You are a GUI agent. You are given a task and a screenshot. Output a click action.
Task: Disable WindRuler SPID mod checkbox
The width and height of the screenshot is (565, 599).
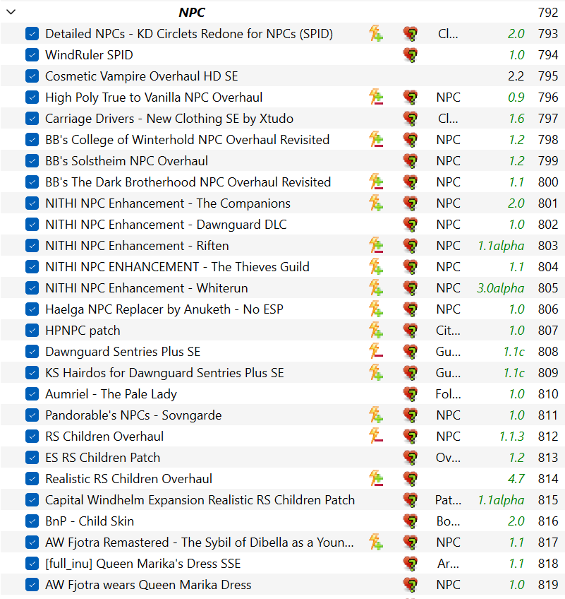tap(32, 55)
